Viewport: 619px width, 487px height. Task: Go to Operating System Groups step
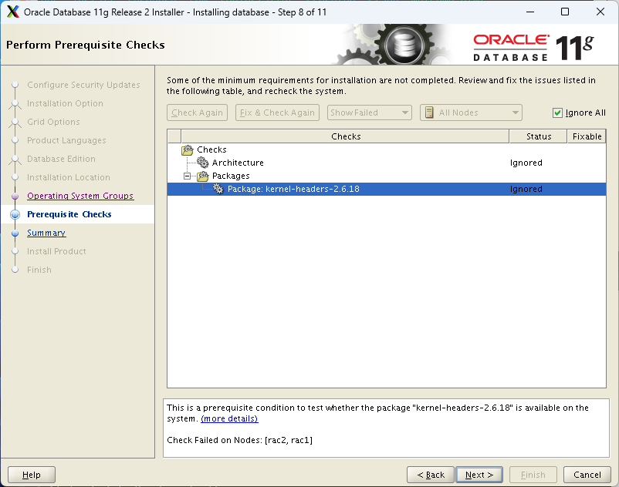pyautogui.click(x=80, y=196)
